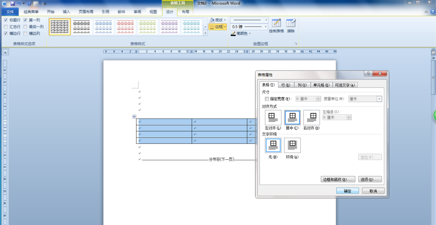436x225 pixels.
Task: Enable the Preferred width (指定宽度) checkbox
Action: click(x=267, y=99)
